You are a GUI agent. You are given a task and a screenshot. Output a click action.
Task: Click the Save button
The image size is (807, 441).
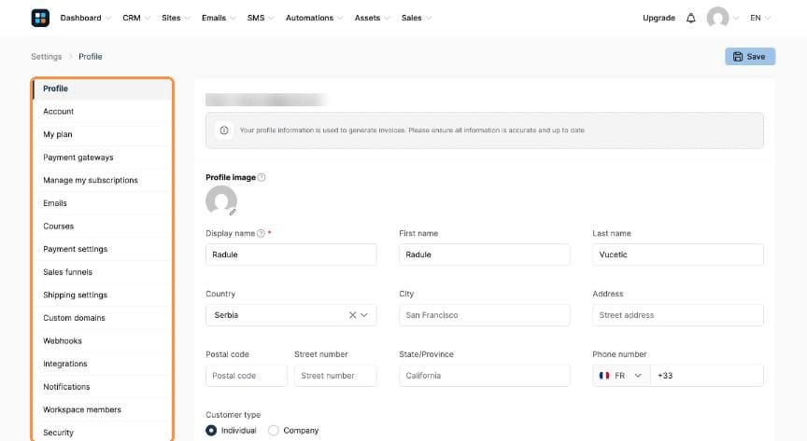[750, 57]
